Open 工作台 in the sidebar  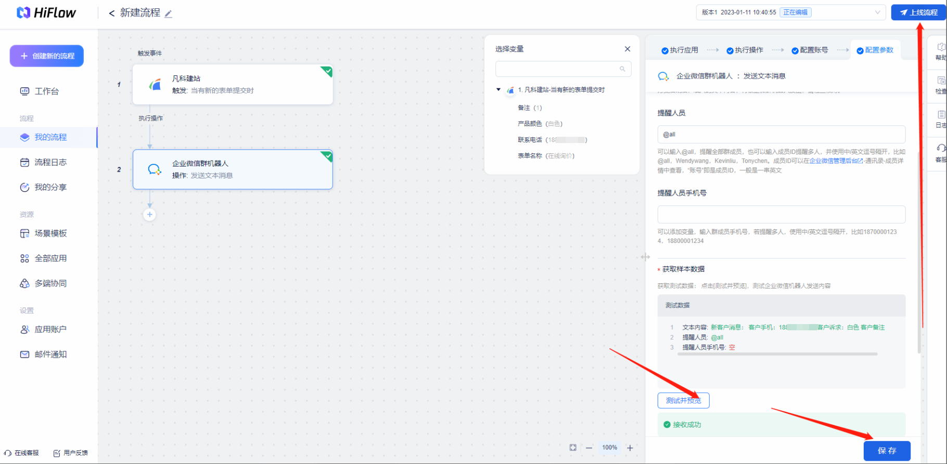point(47,91)
